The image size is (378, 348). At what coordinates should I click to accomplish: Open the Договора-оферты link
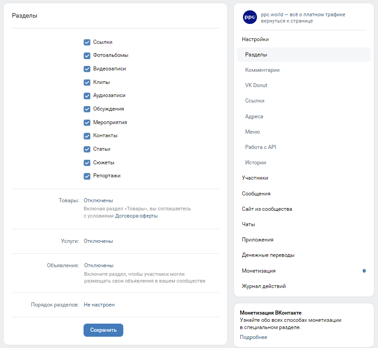tap(136, 216)
